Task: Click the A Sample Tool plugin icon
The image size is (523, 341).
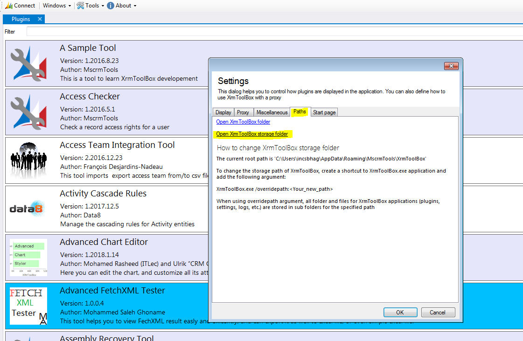Action: coord(28,63)
